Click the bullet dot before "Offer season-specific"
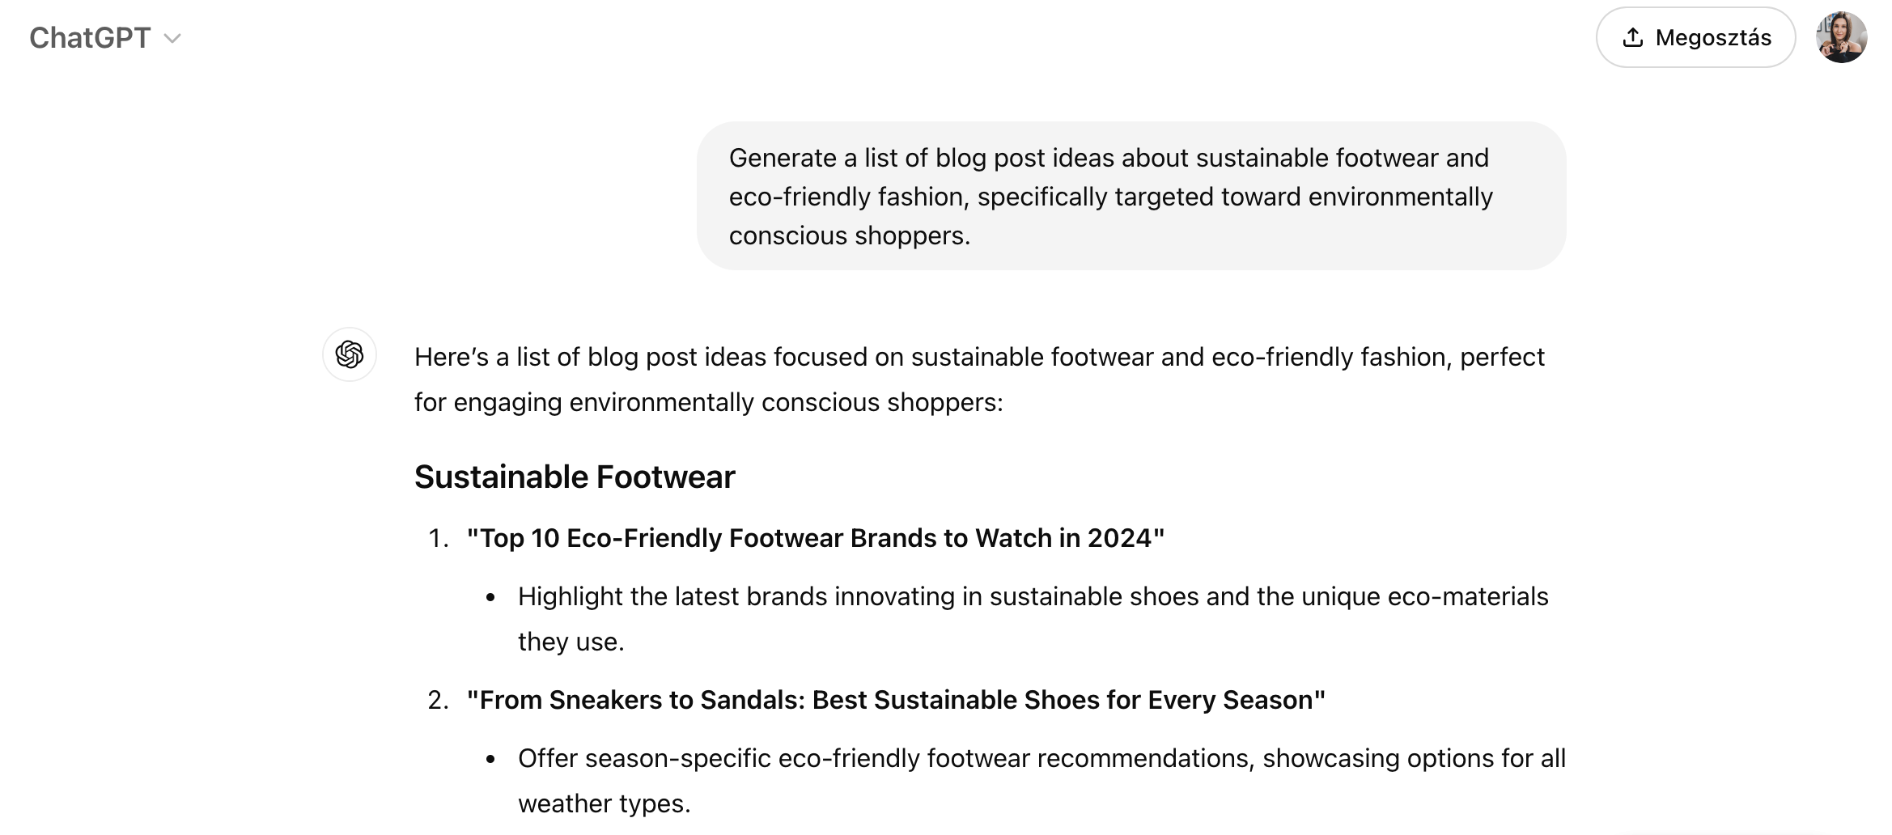The width and height of the screenshot is (1892, 835). pos(490,760)
